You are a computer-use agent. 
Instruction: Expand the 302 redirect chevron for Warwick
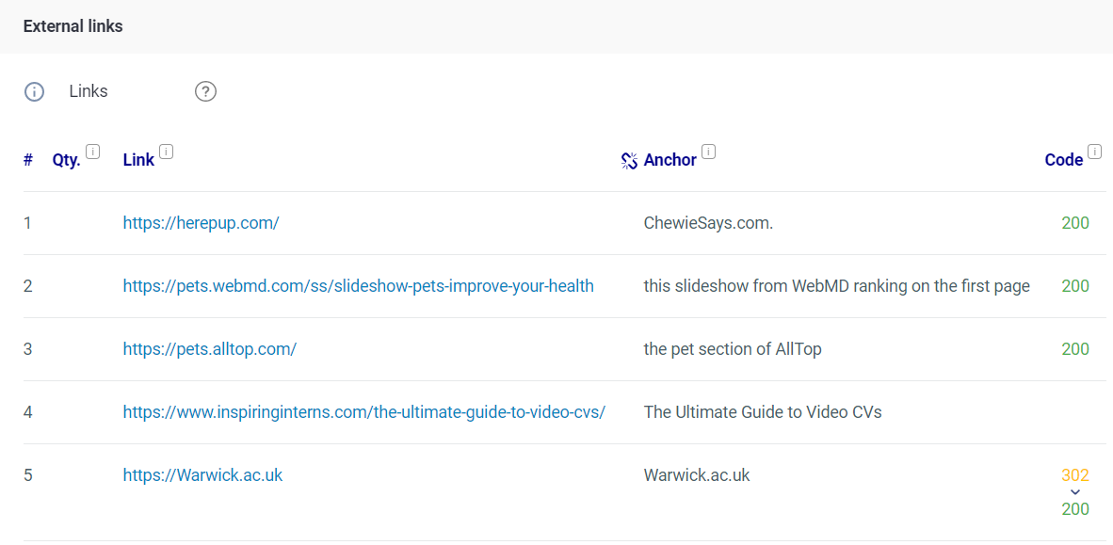tap(1075, 491)
